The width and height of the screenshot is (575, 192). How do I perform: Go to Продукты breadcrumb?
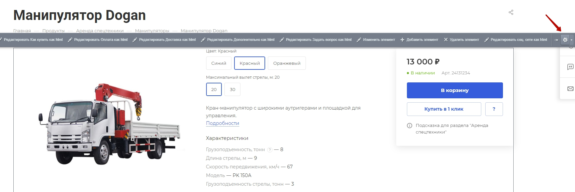pyautogui.click(x=53, y=31)
